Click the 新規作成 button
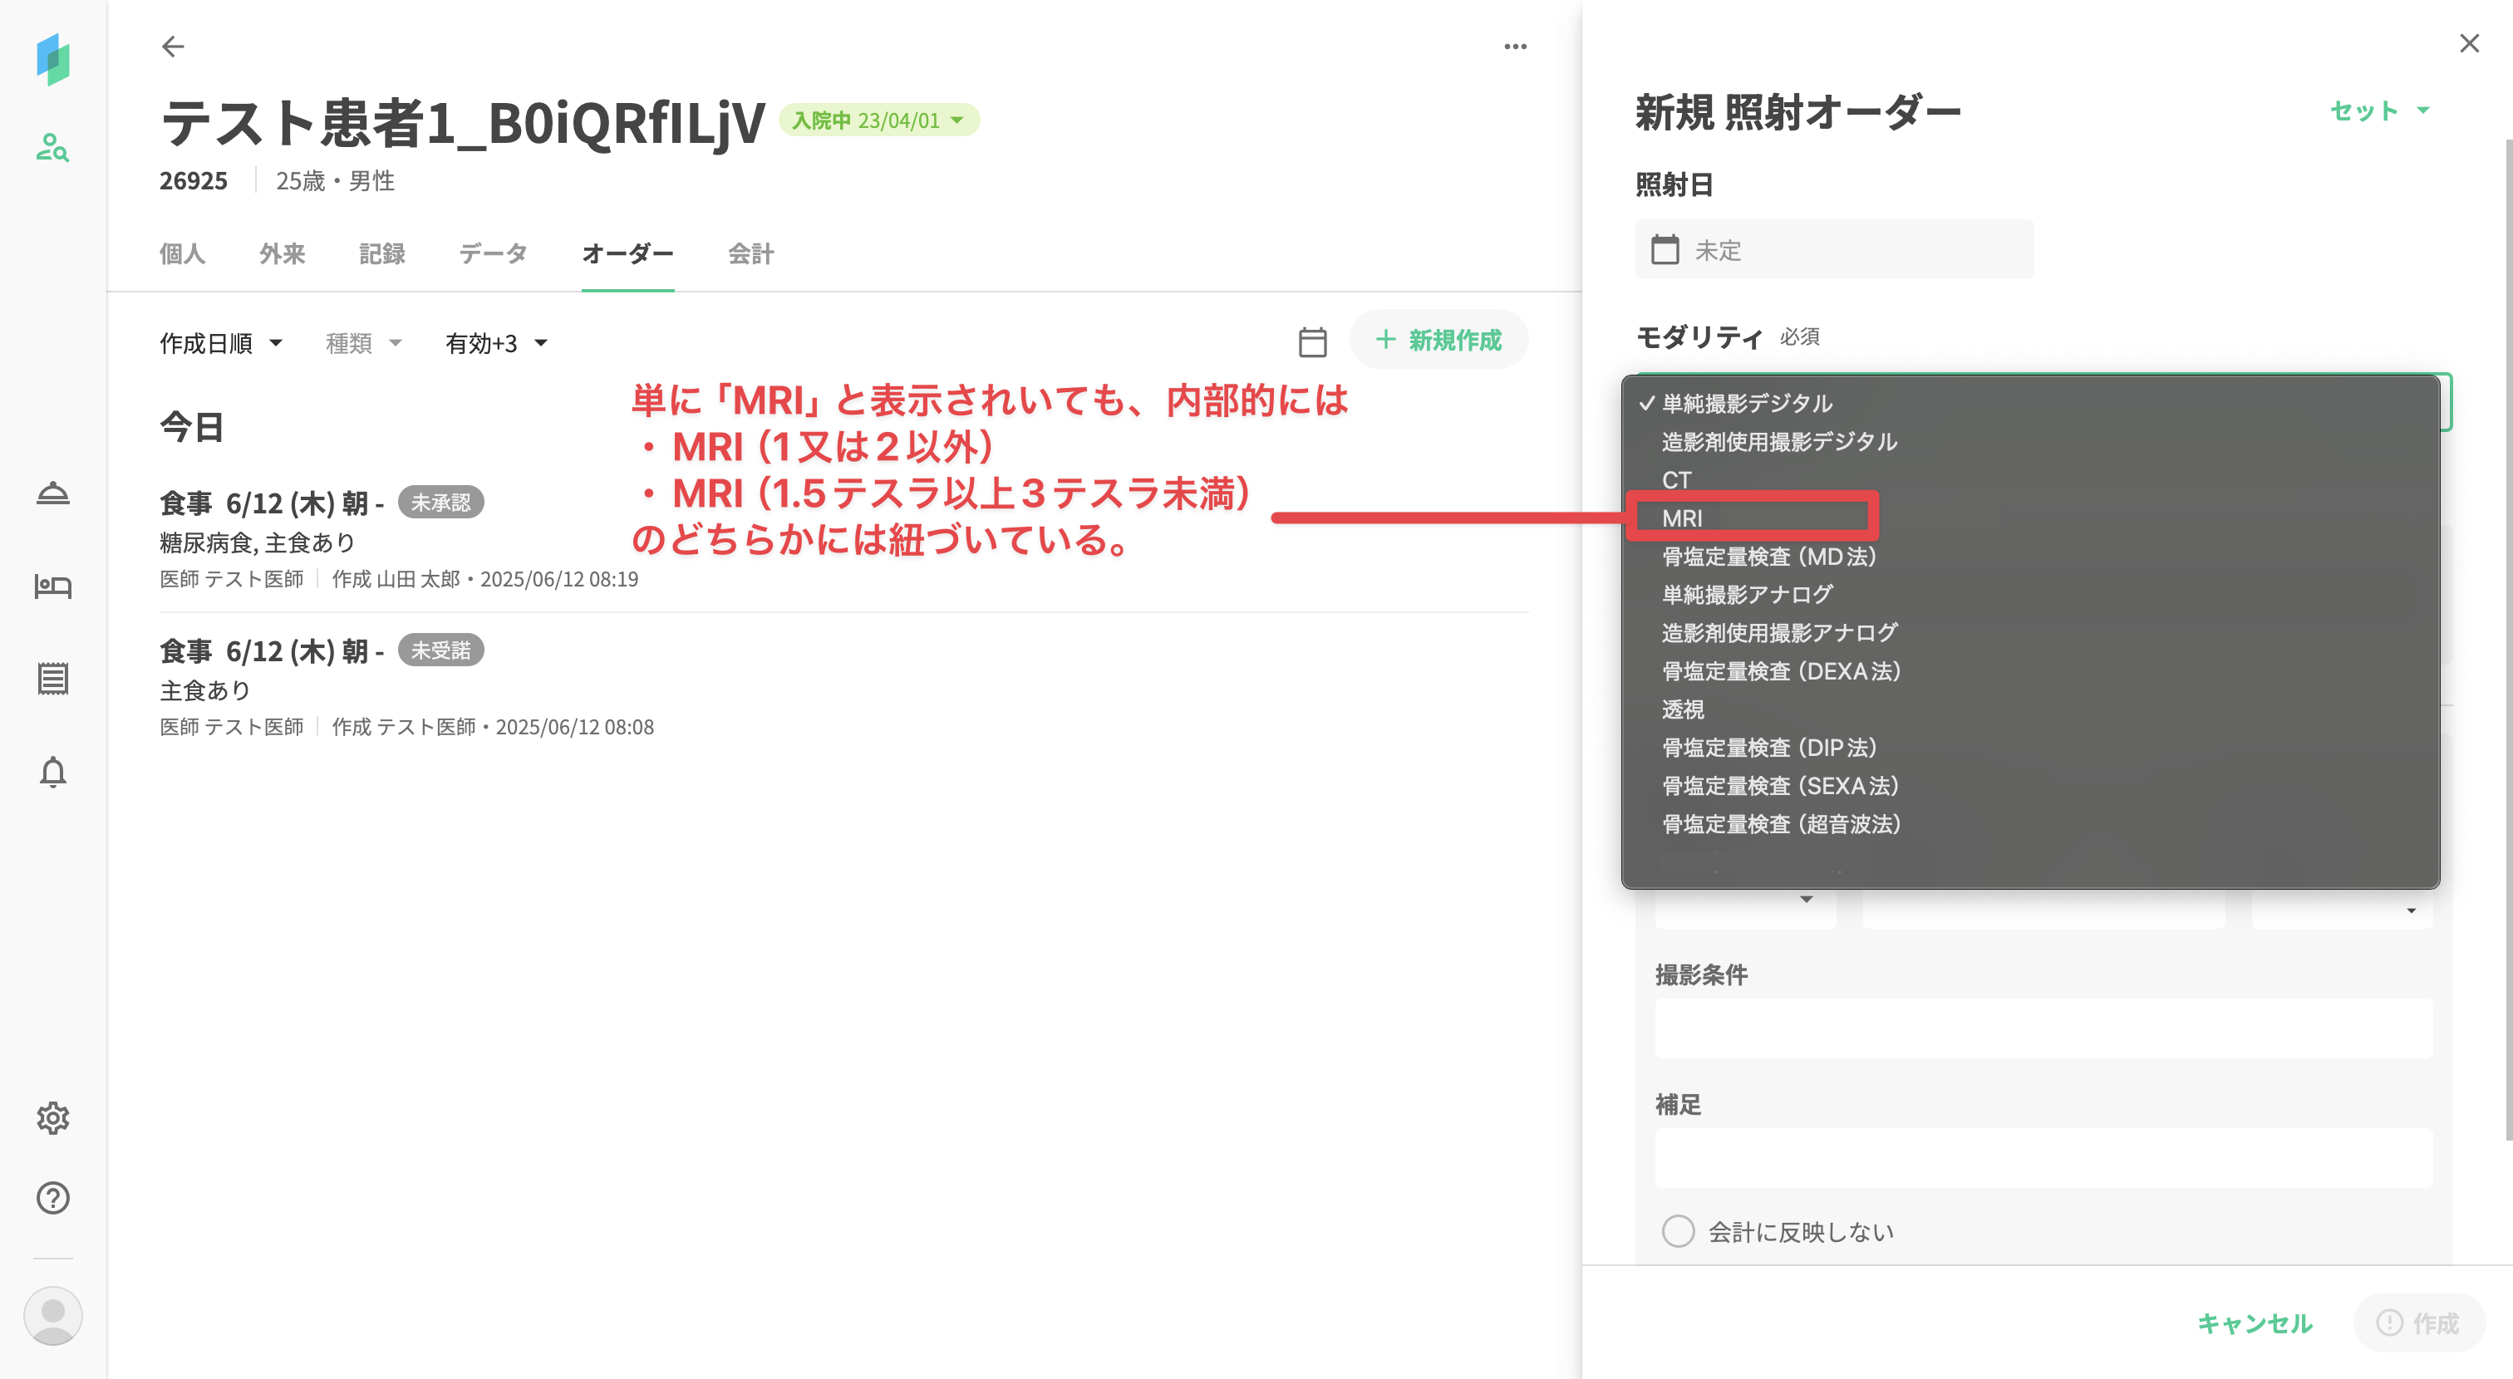Screen dimensions: 2513x1379 1438,341
